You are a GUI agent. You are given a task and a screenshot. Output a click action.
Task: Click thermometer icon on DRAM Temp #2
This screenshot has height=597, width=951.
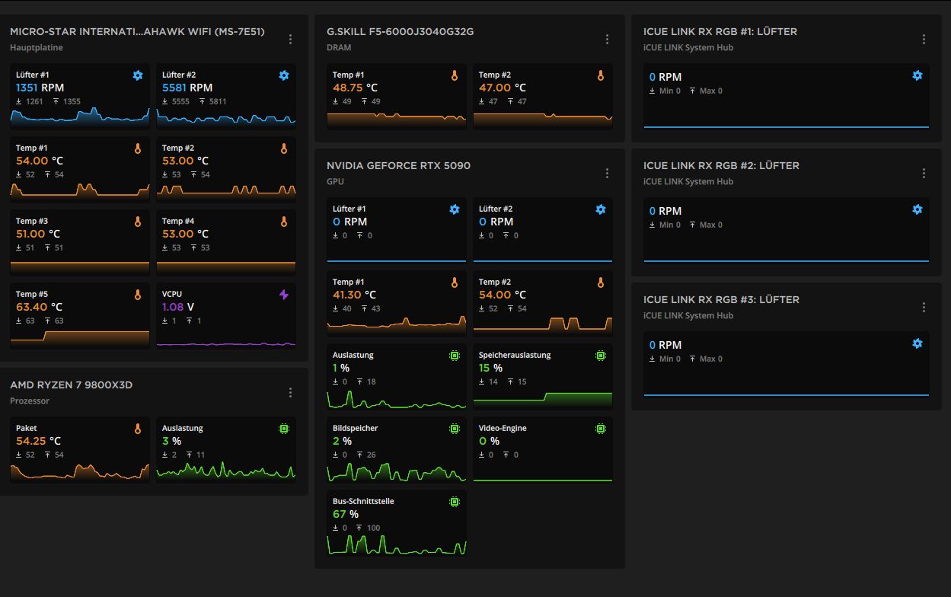[601, 75]
